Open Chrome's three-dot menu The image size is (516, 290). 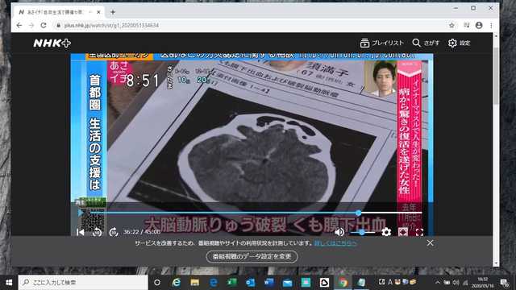point(491,25)
